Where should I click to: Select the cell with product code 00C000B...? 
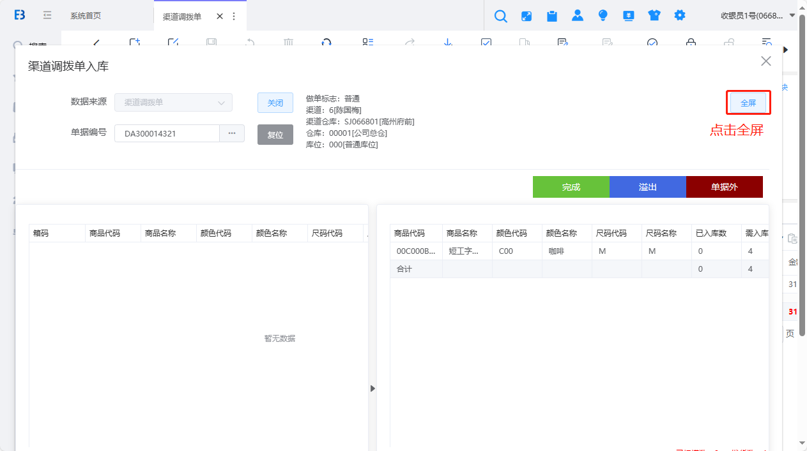click(416, 251)
